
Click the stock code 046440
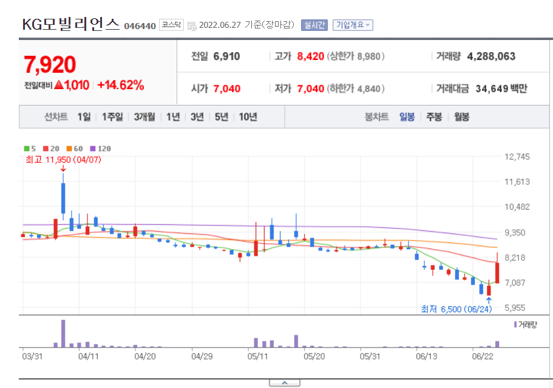point(140,27)
